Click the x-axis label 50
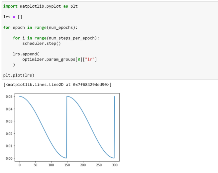Screen dimensions: 218x173 [36, 165]
